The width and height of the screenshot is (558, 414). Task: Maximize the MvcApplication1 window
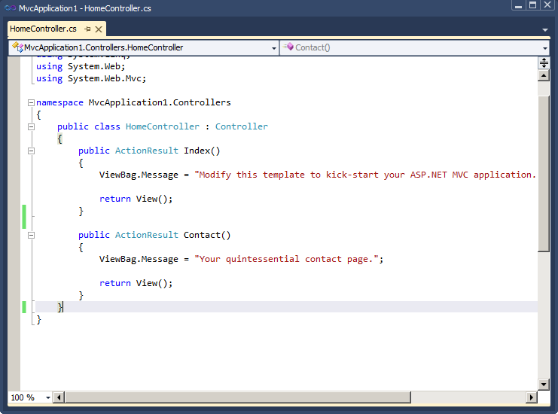[532, 5]
